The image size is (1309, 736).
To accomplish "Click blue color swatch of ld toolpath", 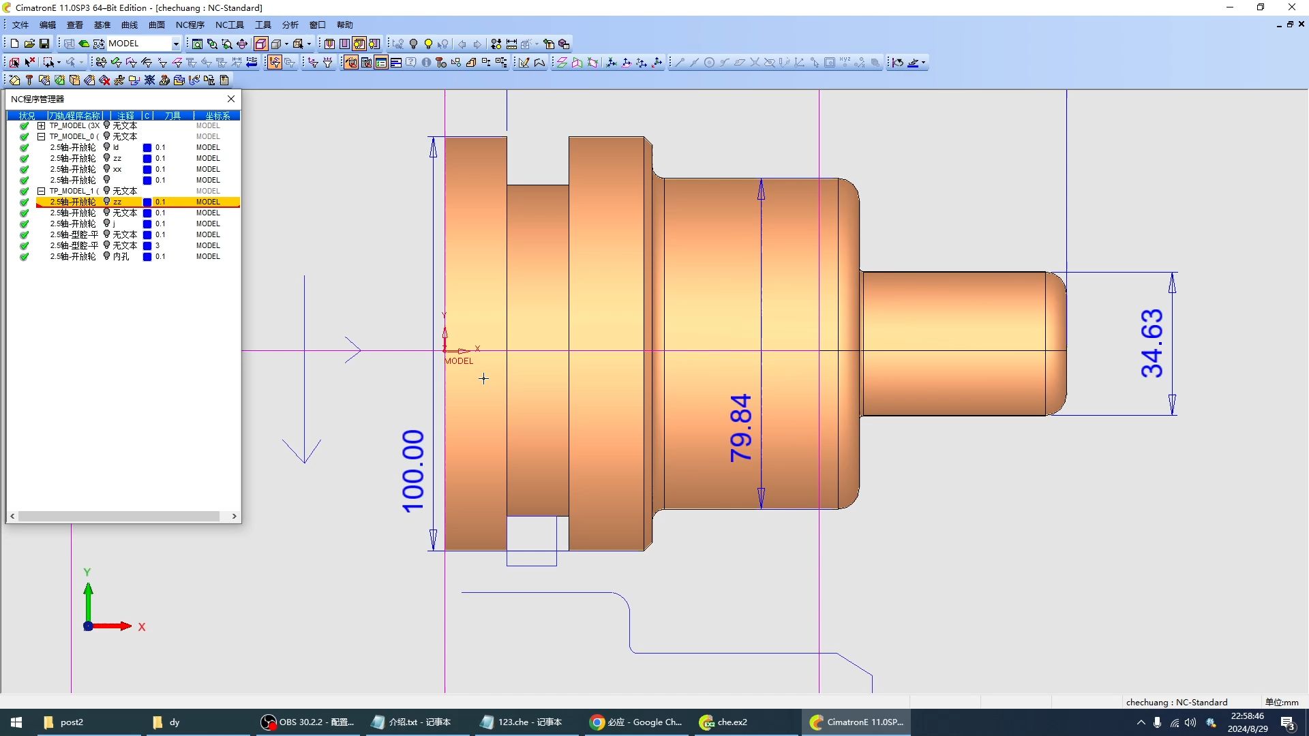I will [x=147, y=147].
